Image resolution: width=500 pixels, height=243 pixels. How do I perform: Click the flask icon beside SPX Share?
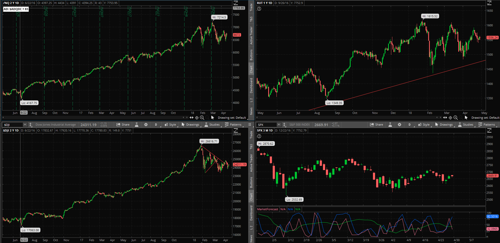point(390,125)
